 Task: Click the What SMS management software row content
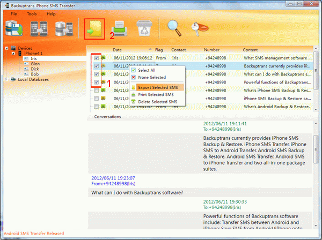[277, 58]
